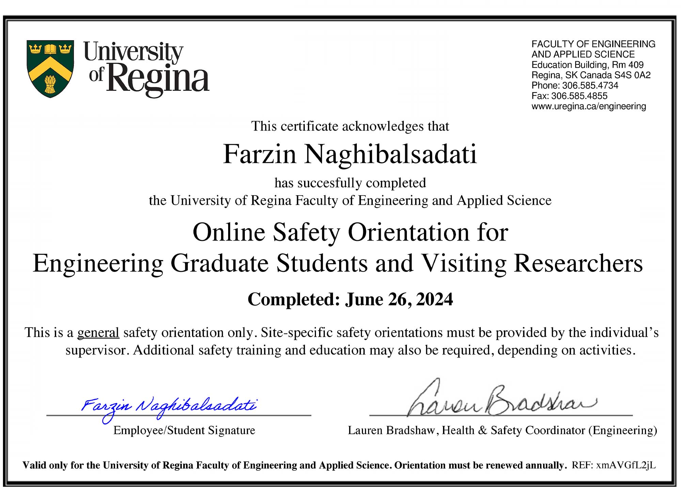Click the 'has succesfully completed' line
Viewport: 681px width, 498px height.
(350, 183)
